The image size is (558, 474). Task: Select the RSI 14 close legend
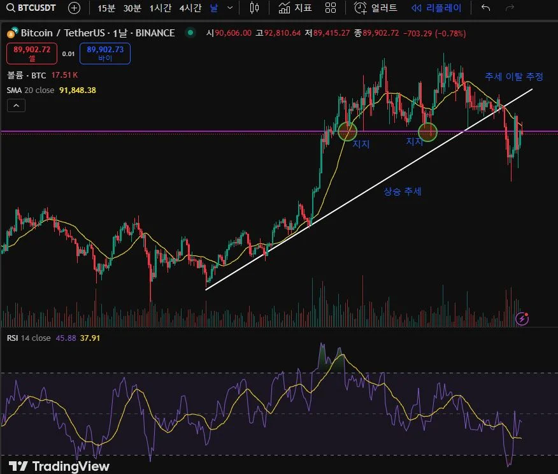(29, 338)
